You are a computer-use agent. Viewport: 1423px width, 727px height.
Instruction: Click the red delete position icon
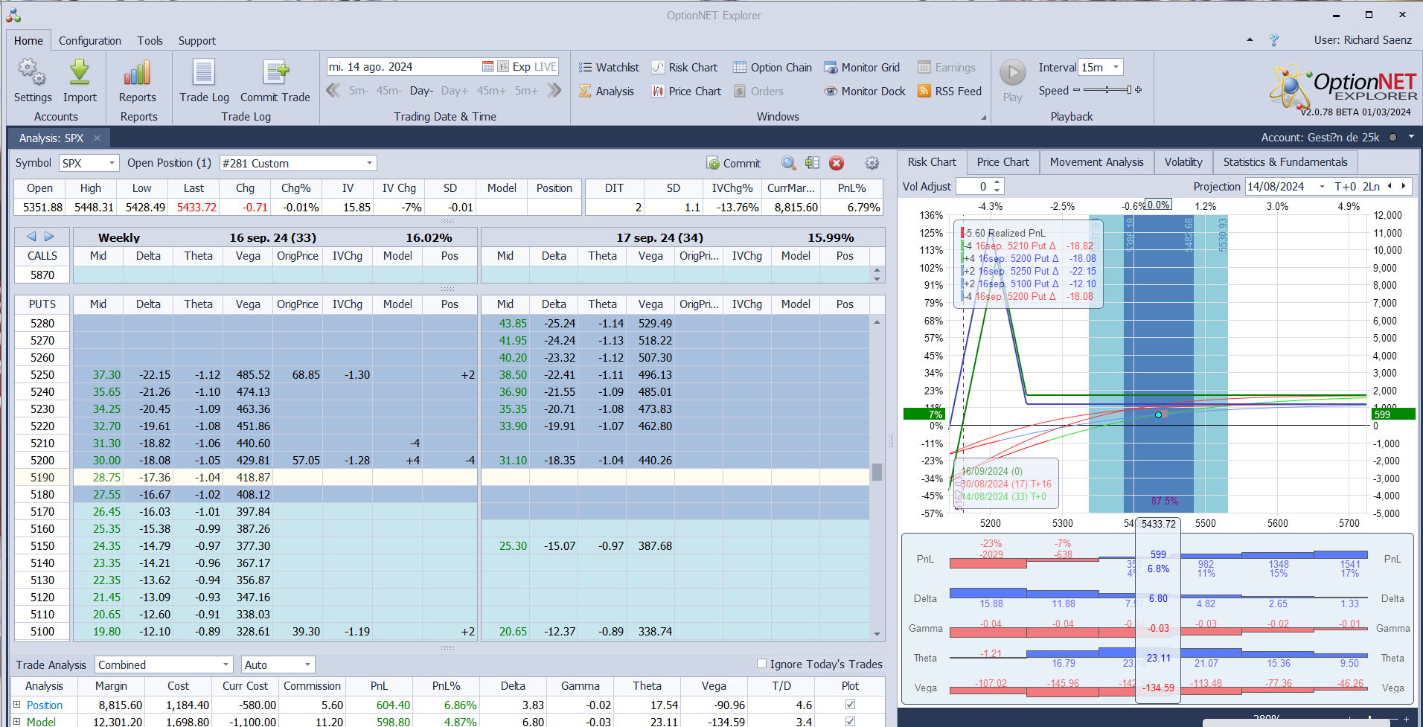[837, 164]
